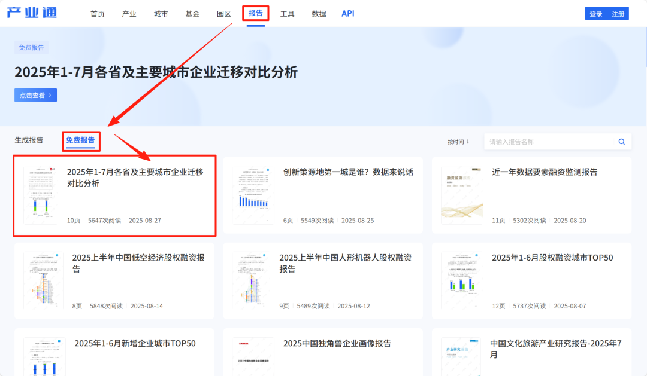
Task: Select 基金 in the navigation bar
Action: [x=192, y=14]
